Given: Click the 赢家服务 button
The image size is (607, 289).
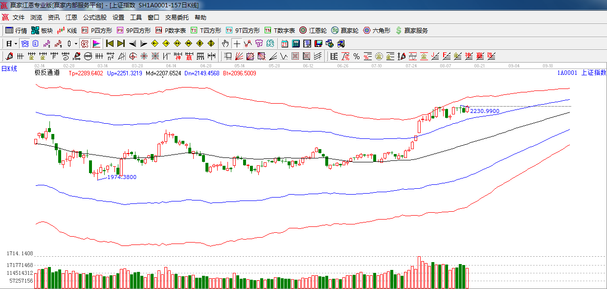Looking at the screenshot, I should 412,30.
